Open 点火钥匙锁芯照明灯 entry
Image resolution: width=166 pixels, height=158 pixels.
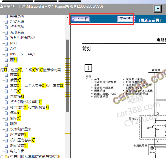click(26, 102)
